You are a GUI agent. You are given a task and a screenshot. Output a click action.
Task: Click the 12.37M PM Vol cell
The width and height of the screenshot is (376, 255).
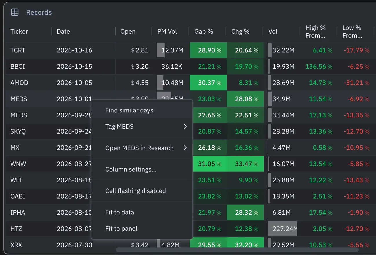pyautogui.click(x=171, y=50)
